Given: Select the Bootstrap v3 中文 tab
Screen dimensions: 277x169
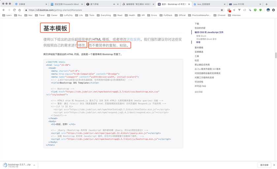Looking at the screenshot, I should [x=174, y=4].
